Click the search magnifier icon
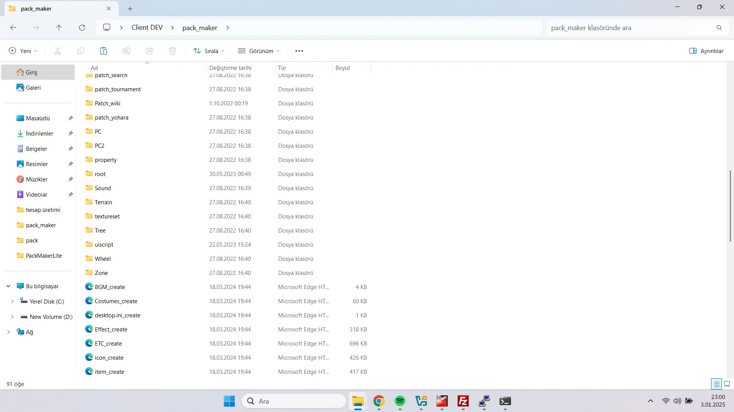Screen dimensions: 734x412 (x=719, y=27)
